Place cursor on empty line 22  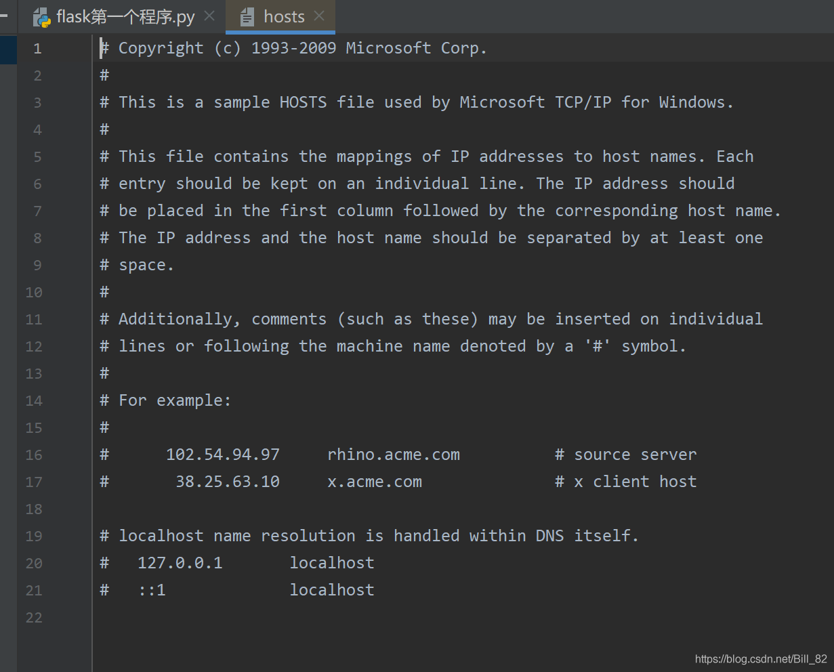(x=461, y=617)
